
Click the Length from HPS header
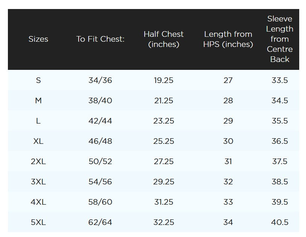[228, 39]
